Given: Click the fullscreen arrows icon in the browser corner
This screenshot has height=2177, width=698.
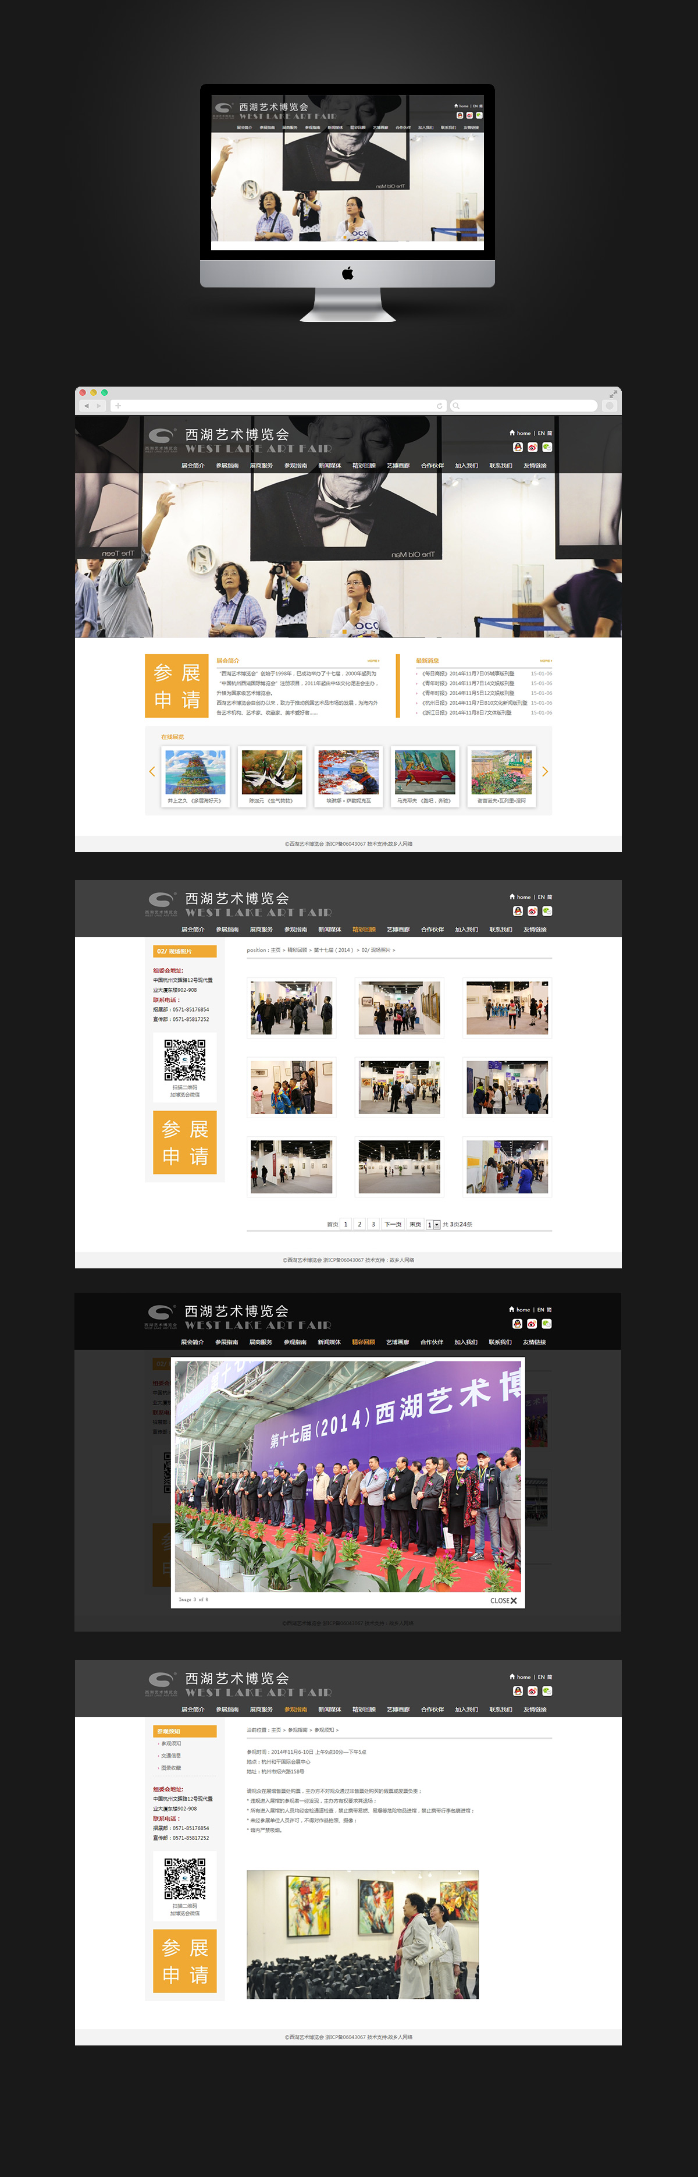Looking at the screenshot, I should (x=612, y=395).
